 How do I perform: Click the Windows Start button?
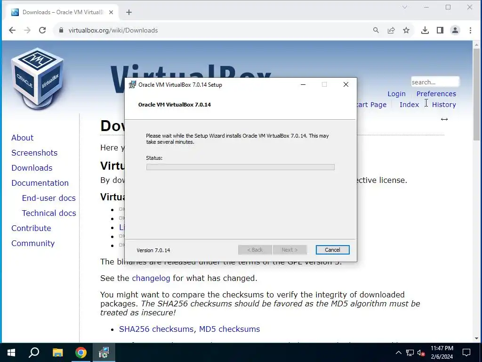[11, 353]
